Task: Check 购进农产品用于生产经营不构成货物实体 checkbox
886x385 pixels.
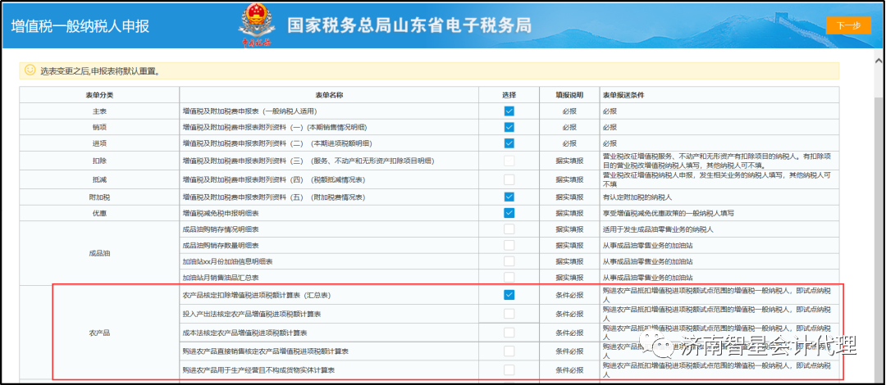Action: [x=509, y=370]
